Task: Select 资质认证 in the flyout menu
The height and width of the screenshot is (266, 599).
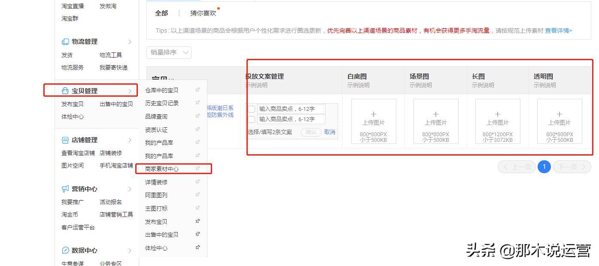Action: pyautogui.click(x=156, y=130)
